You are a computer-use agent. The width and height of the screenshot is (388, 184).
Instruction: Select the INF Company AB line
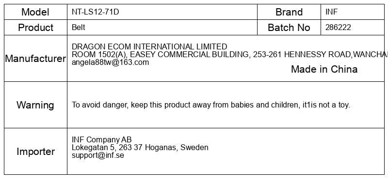tap(102, 139)
